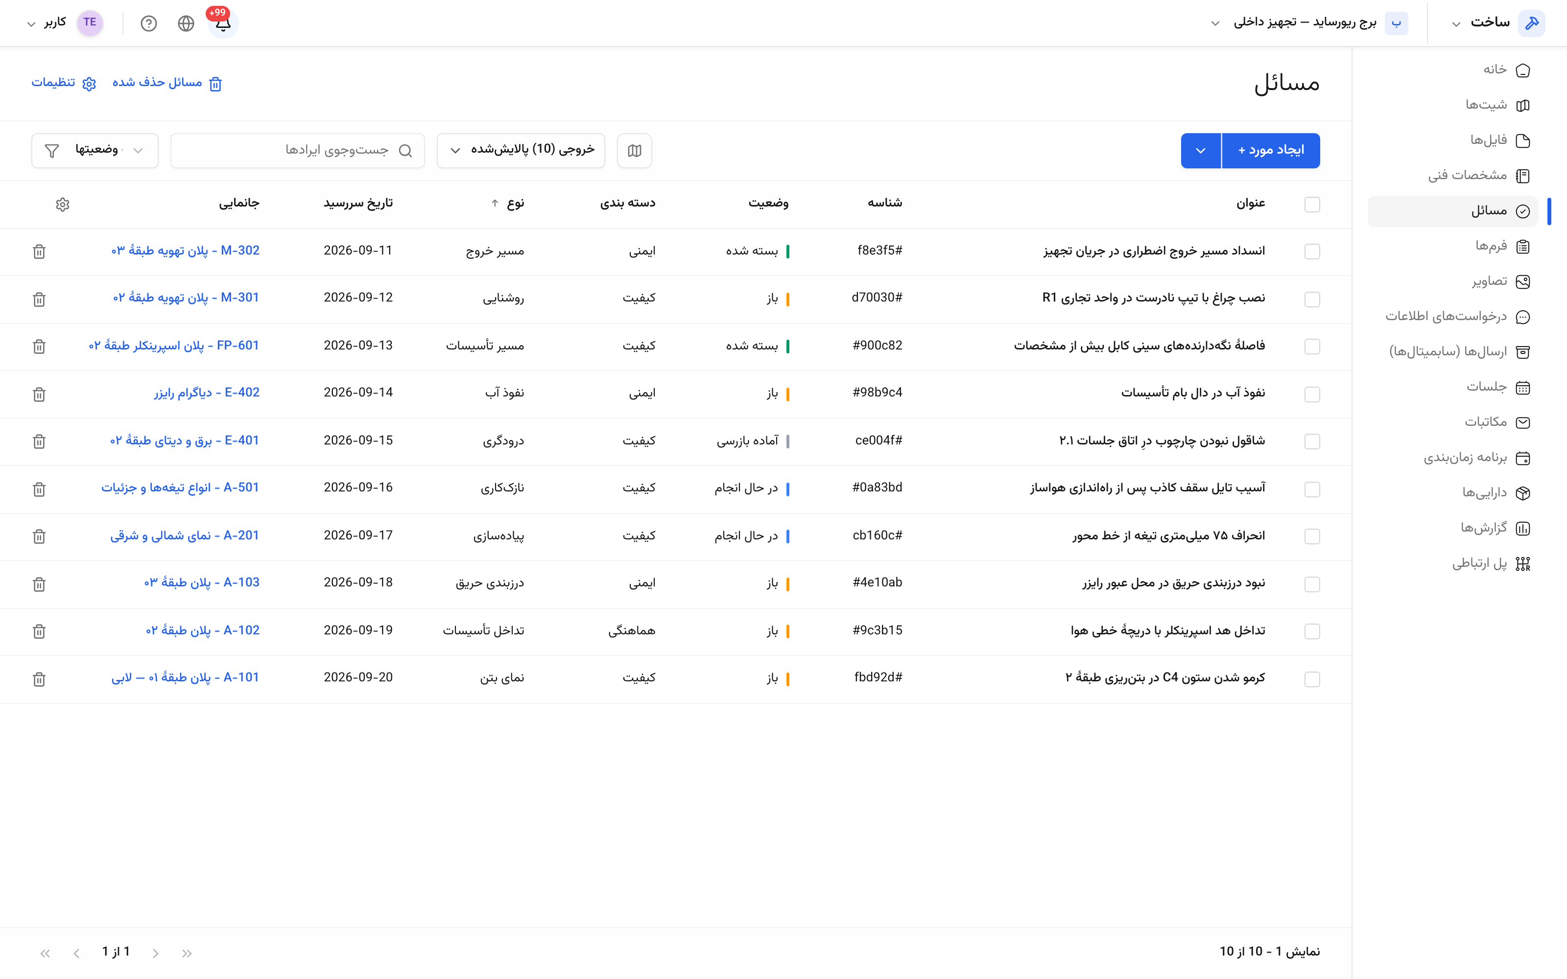
Task: Tick checkbox for issue #9c3b15
Action: coord(1312,631)
